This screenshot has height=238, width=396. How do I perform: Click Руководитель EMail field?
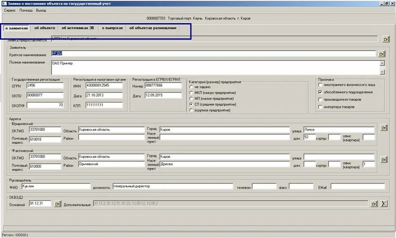click(358, 187)
